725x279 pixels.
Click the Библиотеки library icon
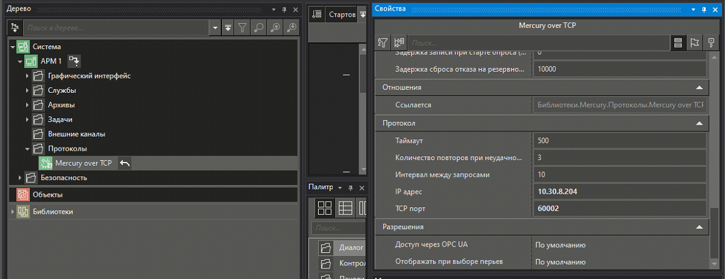23,212
